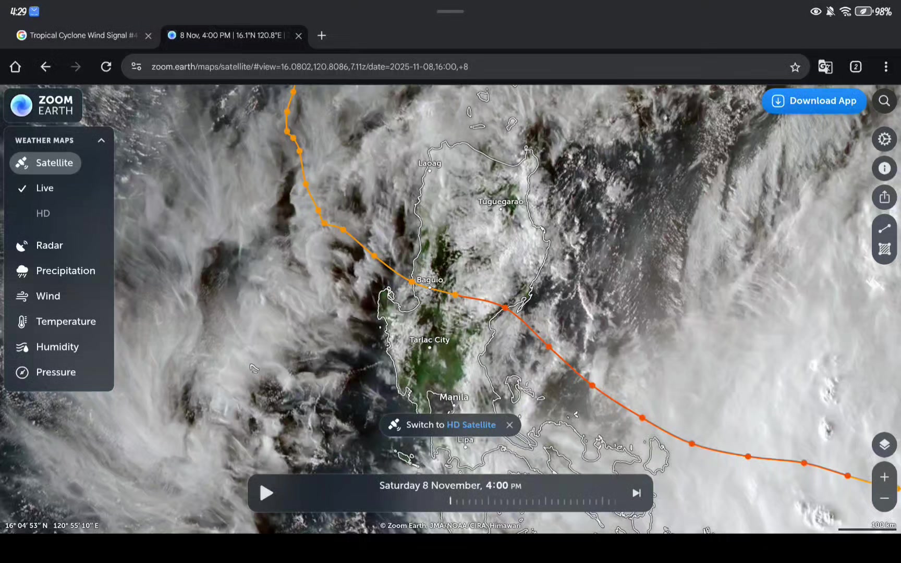Viewport: 901px width, 563px height.
Task: Zoom in with the plus button
Action: coord(884,477)
